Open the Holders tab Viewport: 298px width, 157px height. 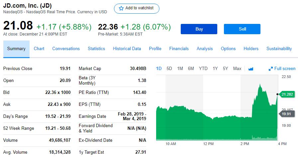[x=251, y=48]
